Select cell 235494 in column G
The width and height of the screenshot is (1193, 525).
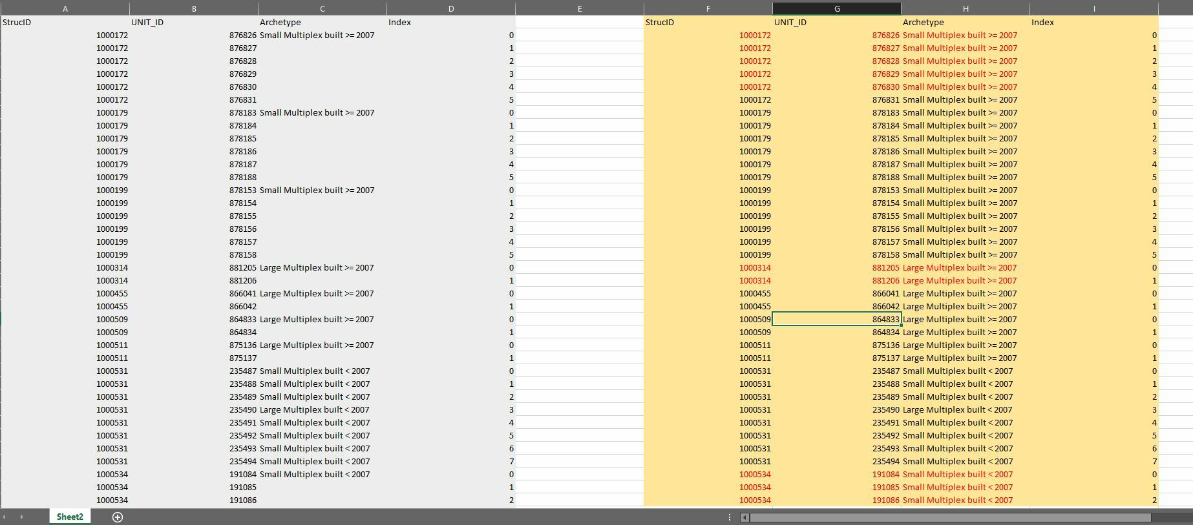coord(837,461)
